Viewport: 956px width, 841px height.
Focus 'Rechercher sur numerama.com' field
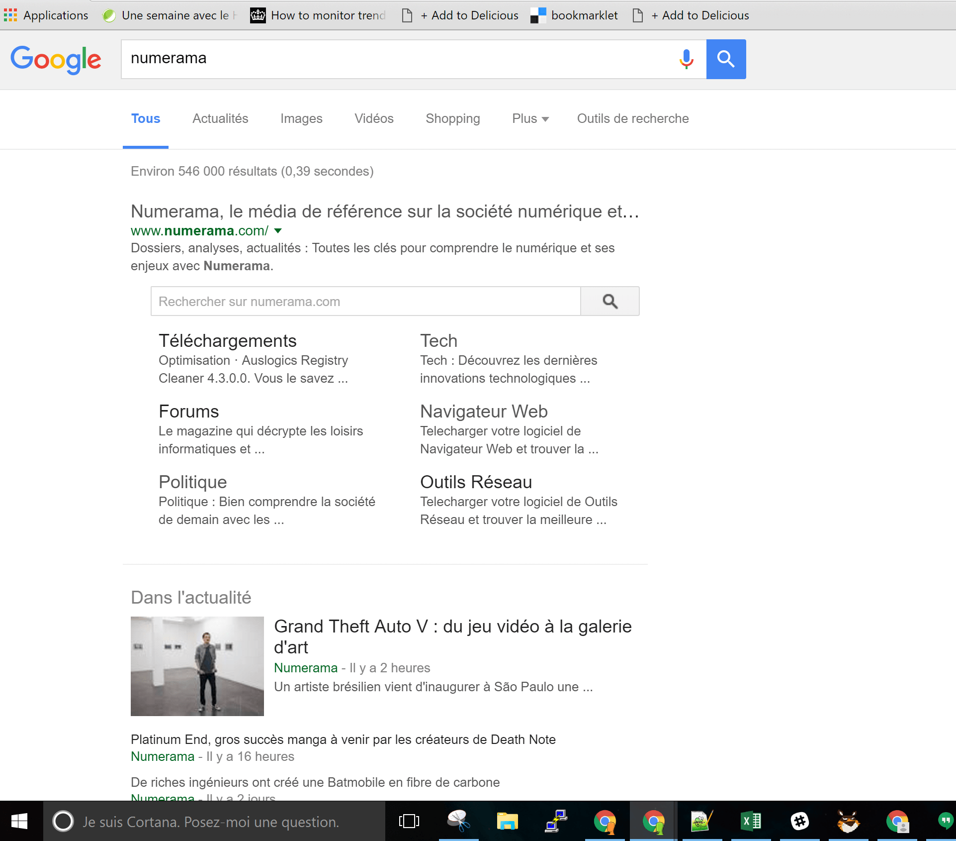click(366, 301)
